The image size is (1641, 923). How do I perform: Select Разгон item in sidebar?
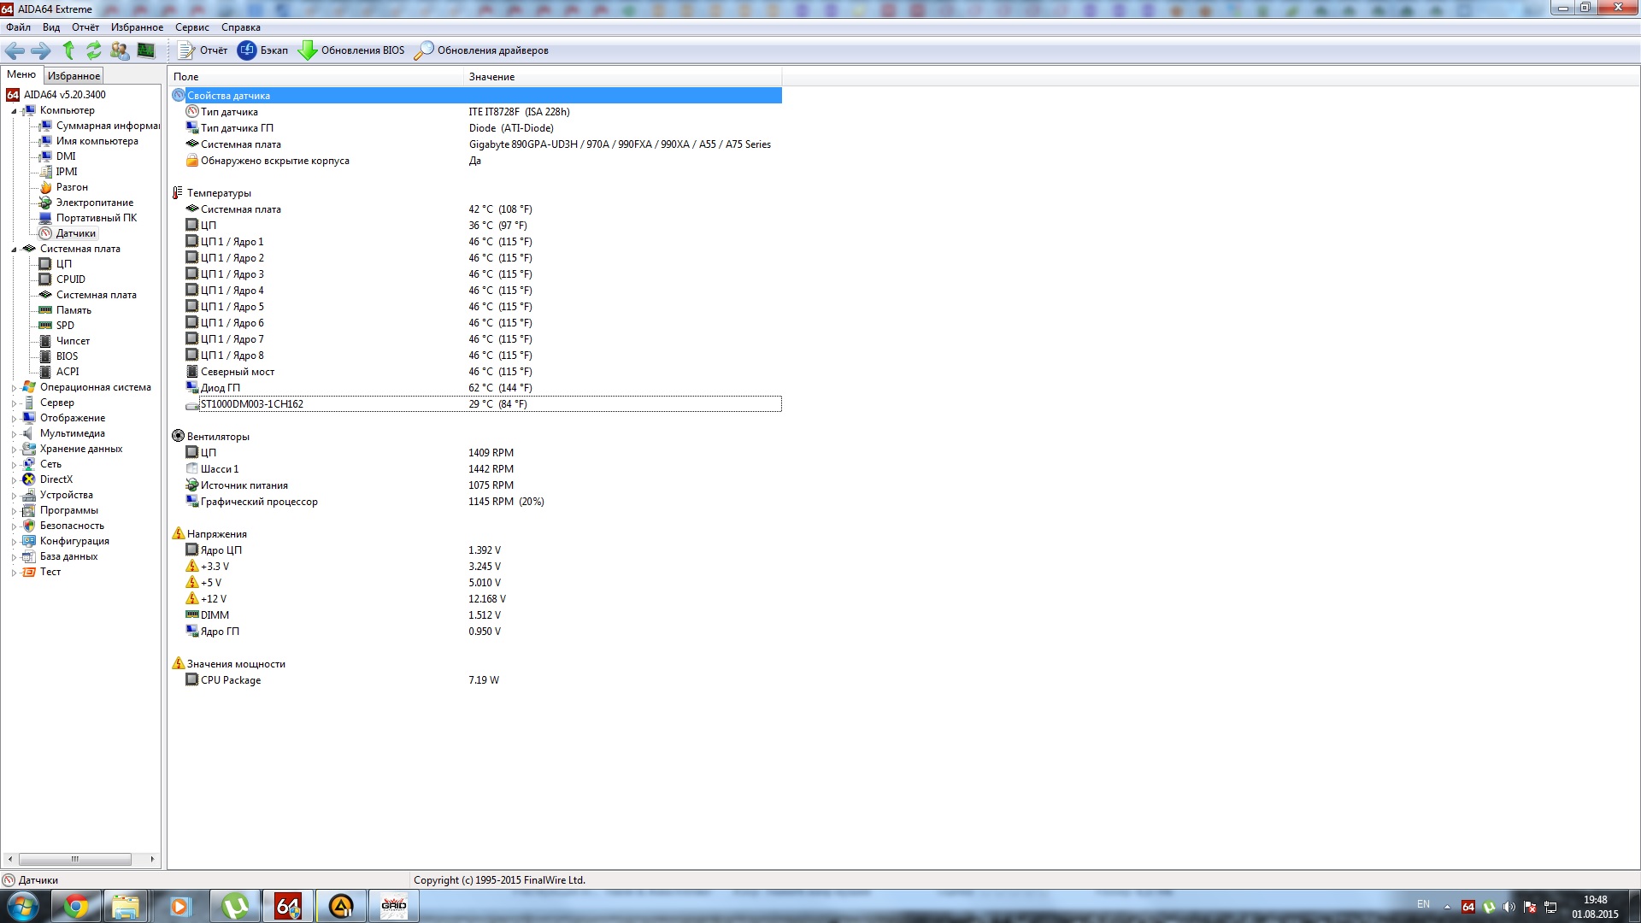tap(72, 187)
